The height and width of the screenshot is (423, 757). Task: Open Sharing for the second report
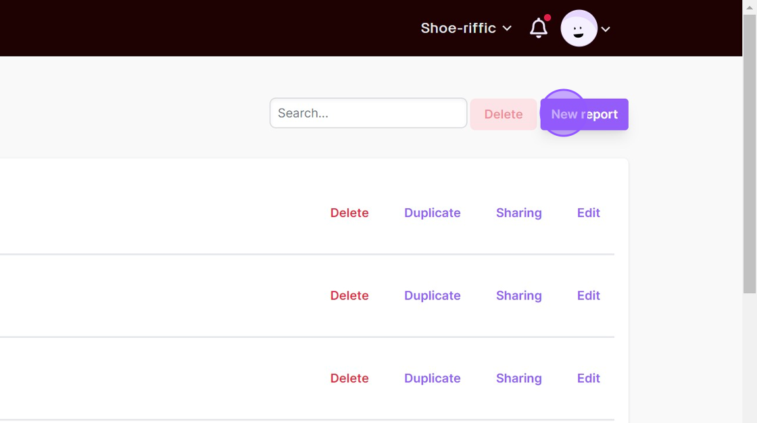tap(519, 295)
